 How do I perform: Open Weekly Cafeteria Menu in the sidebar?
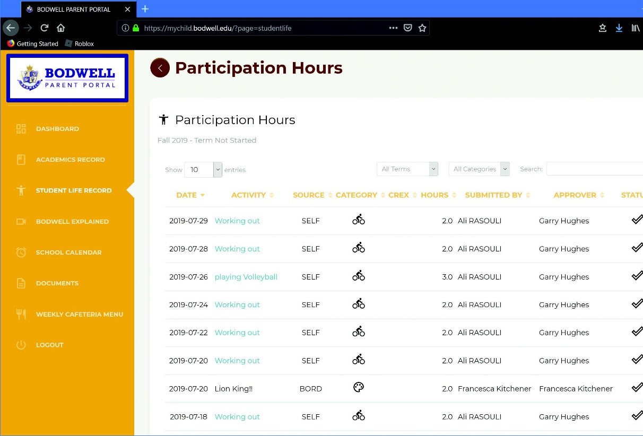[x=79, y=315]
